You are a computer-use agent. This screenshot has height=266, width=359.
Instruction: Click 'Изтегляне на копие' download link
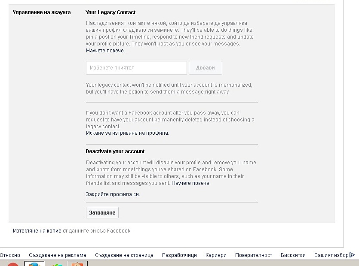[x=37, y=231]
